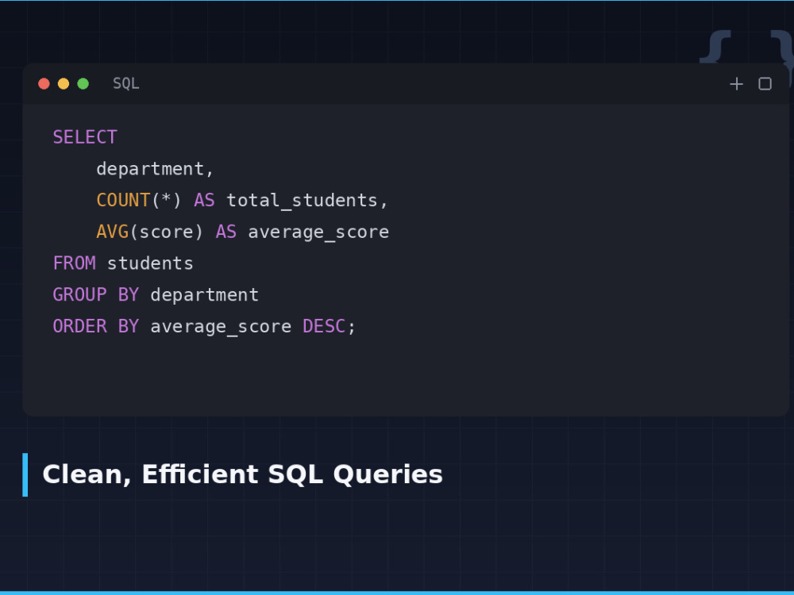Click 'average_score' in ORDER BY line
Screen dimensions: 794x595
click(221, 327)
